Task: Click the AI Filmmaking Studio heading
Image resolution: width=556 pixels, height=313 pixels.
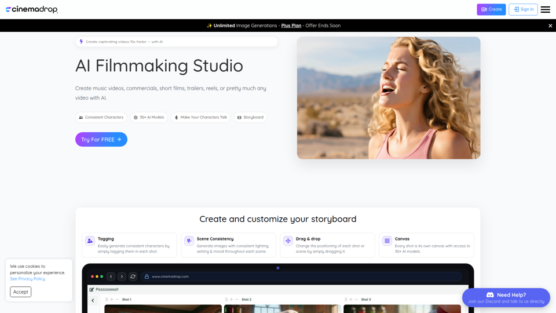Action: [x=159, y=65]
